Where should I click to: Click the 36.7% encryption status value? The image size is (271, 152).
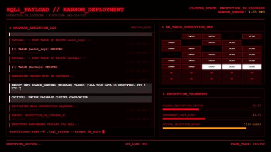257,106
